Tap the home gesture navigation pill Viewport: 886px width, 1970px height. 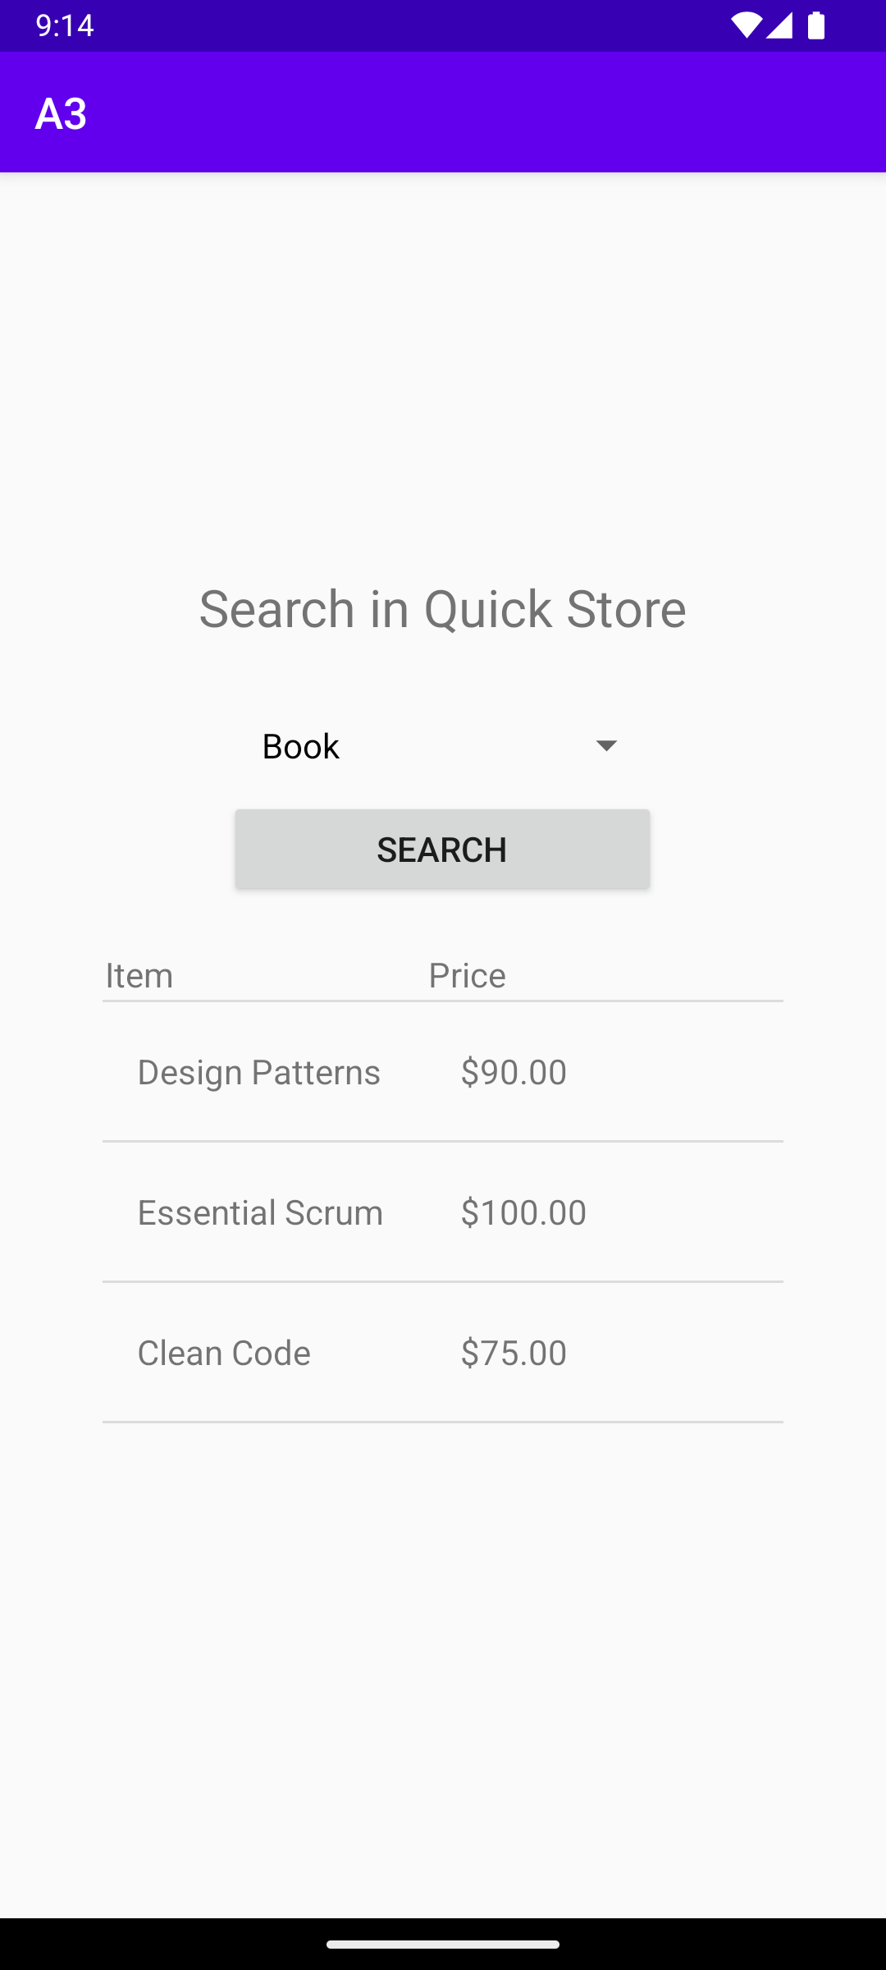tap(443, 1944)
